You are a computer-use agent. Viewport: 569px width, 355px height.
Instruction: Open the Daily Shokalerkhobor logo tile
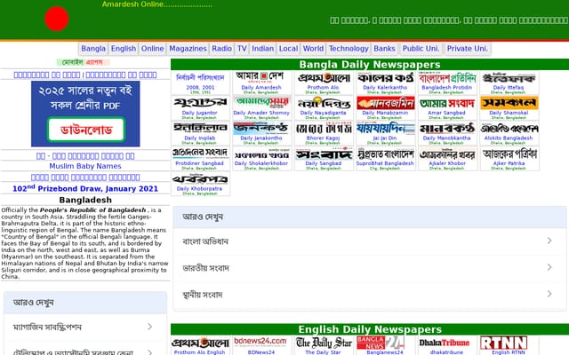point(261,154)
